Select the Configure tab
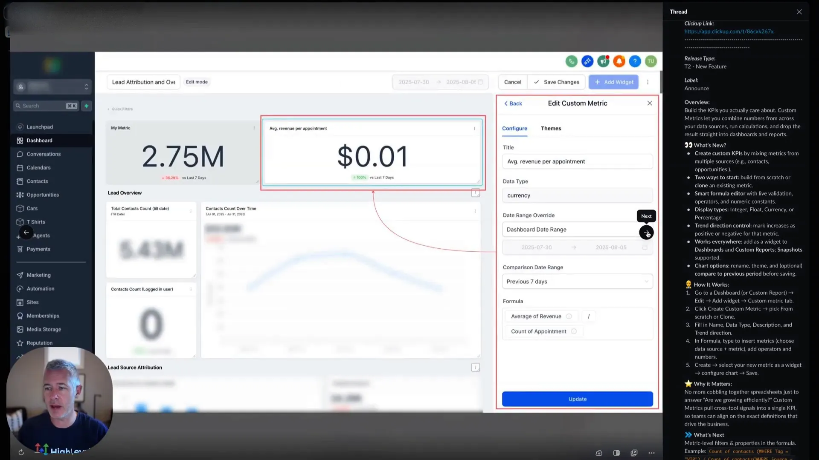Image resolution: width=819 pixels, height=460 pixels. coord(514,128)
